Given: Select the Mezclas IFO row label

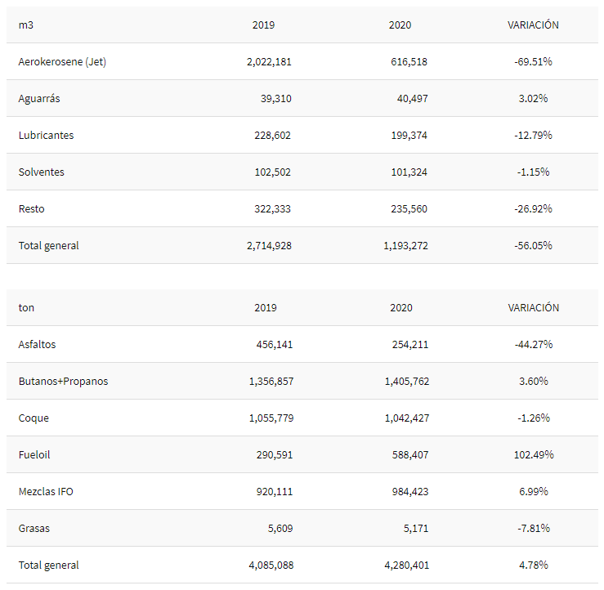Looking at the screenshot, I should (x=46, y=492).
